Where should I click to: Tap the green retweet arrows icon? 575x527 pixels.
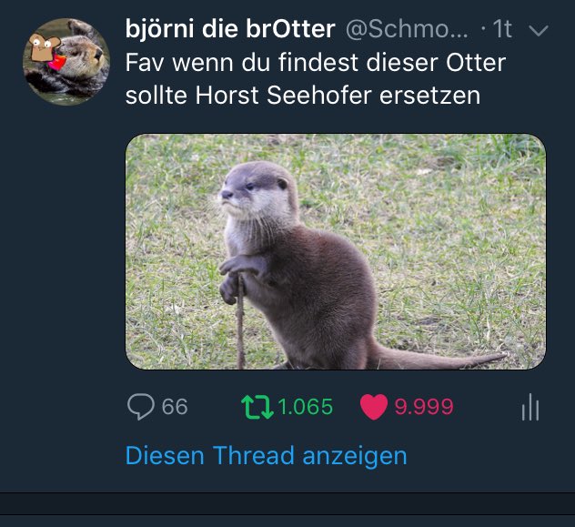pyautogui.click(x=257, y=407)
